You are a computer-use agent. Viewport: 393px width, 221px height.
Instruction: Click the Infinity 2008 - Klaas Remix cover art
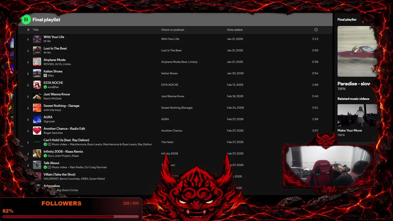(x=37, y=153)
